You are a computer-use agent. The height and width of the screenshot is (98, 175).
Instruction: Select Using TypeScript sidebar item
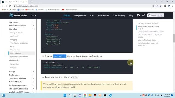[22, 53]
